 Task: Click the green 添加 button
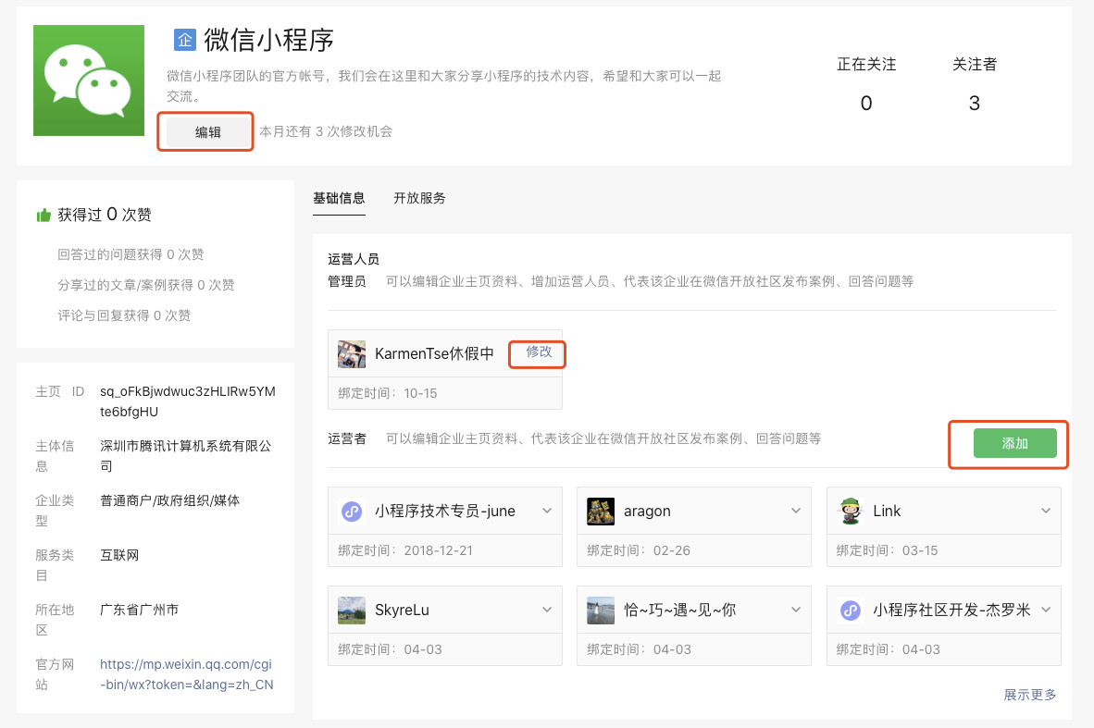1015,443
